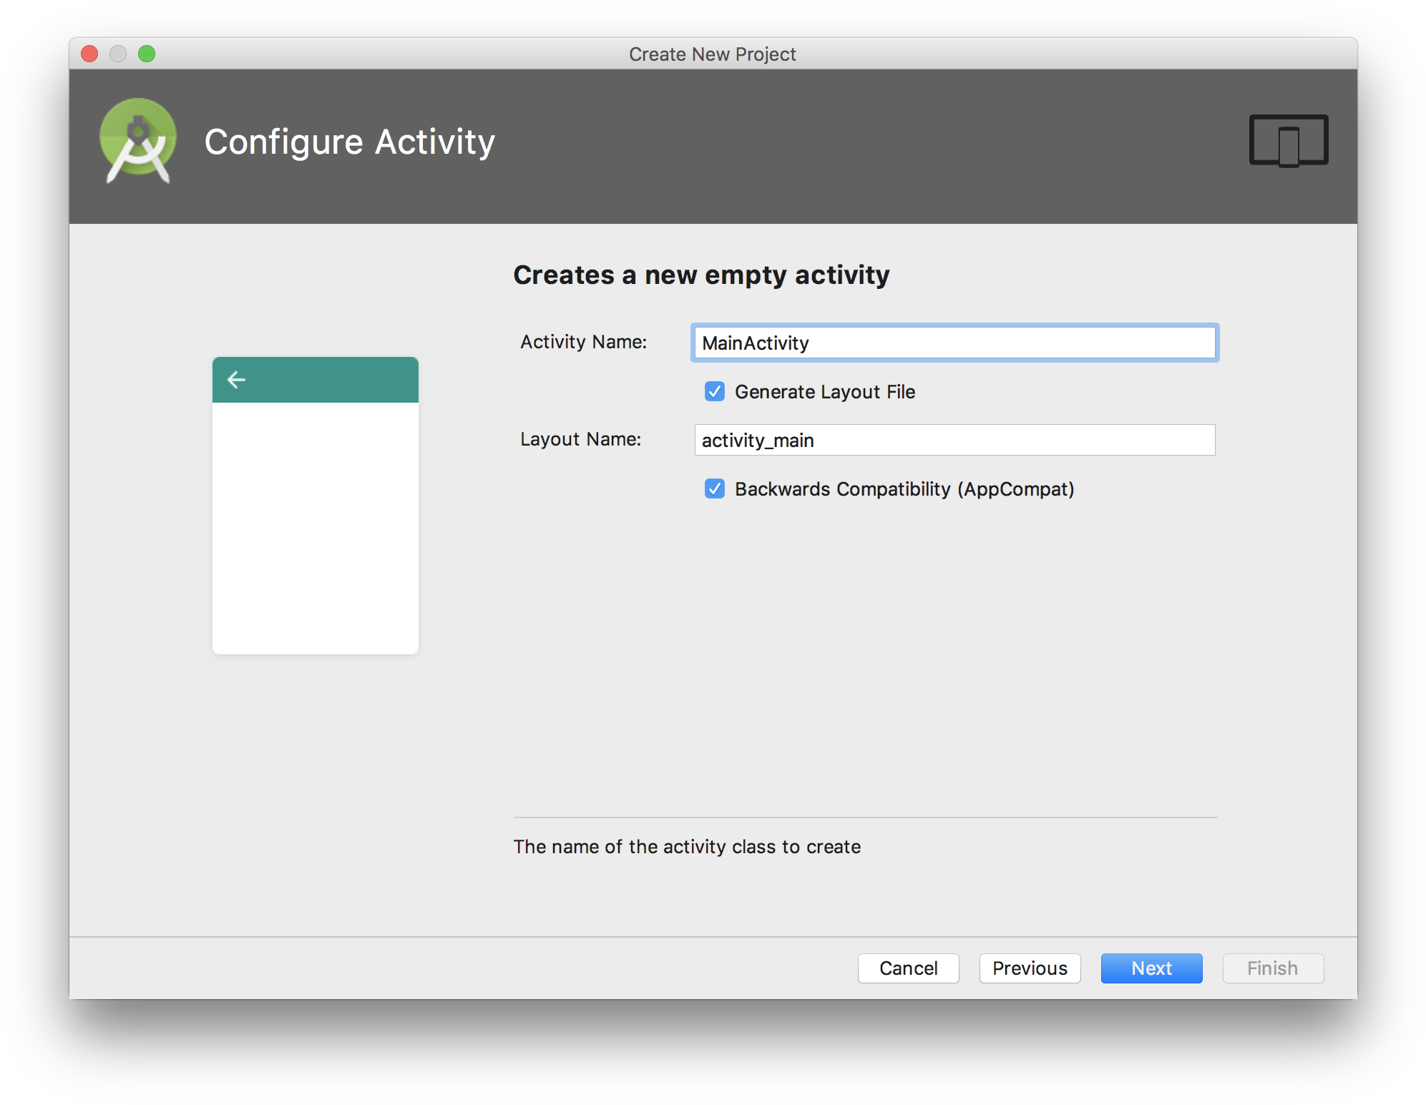Click the phone and tablet device icon
The height and width of the screenshot is (1105, 1426).
1289,141
